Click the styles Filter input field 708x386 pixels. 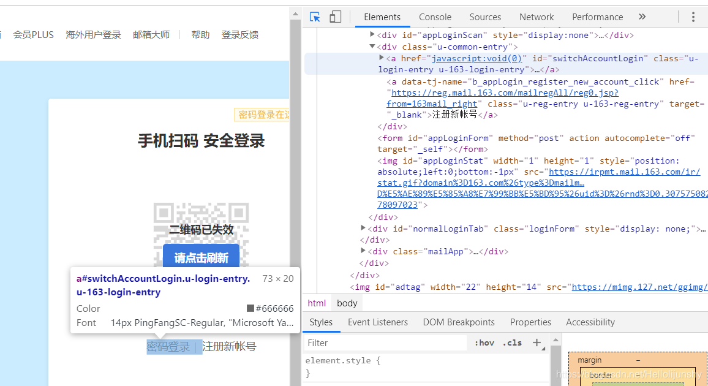[x=386, y=343]
